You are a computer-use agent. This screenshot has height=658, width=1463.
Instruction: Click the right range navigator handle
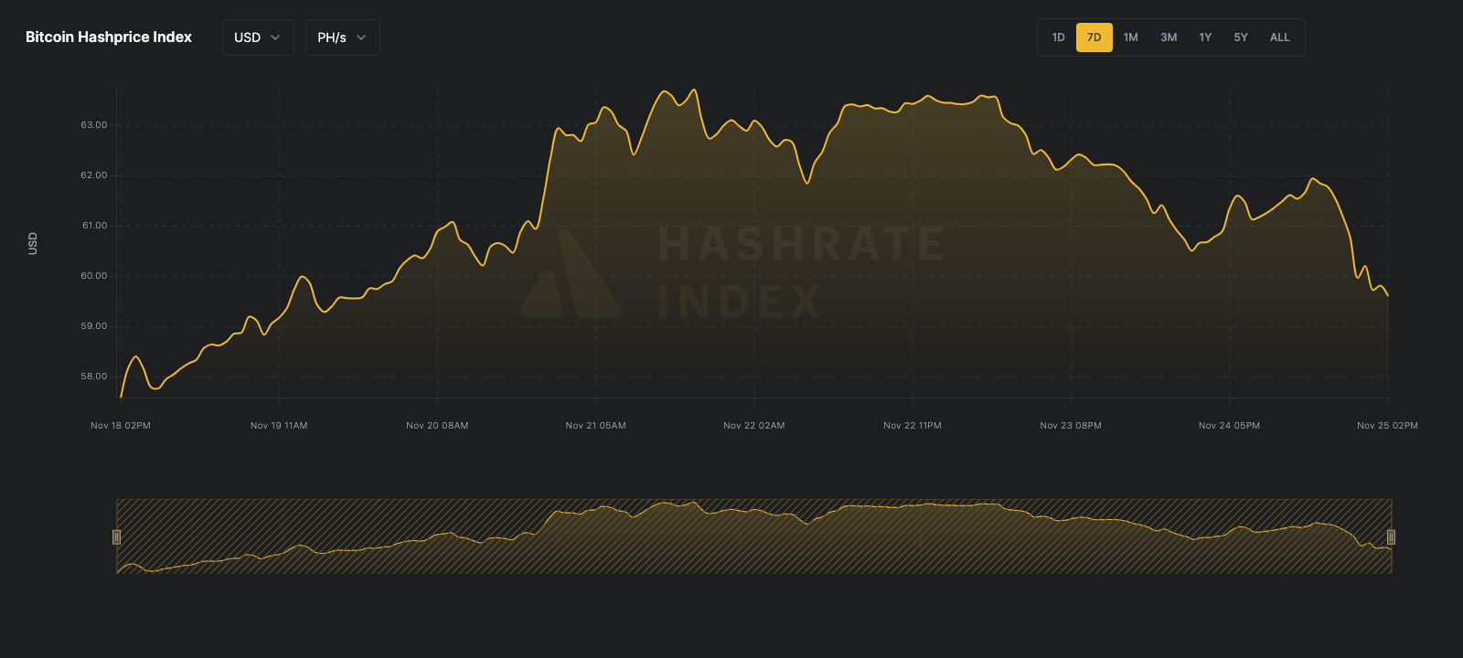(x=1391, y=536)
